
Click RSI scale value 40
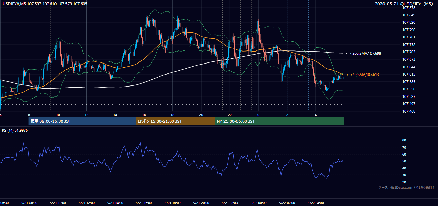pyautogui.click(x=404, y=168)
